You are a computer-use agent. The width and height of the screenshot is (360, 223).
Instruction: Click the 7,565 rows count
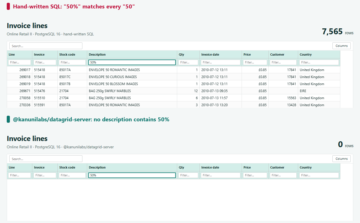337,32
